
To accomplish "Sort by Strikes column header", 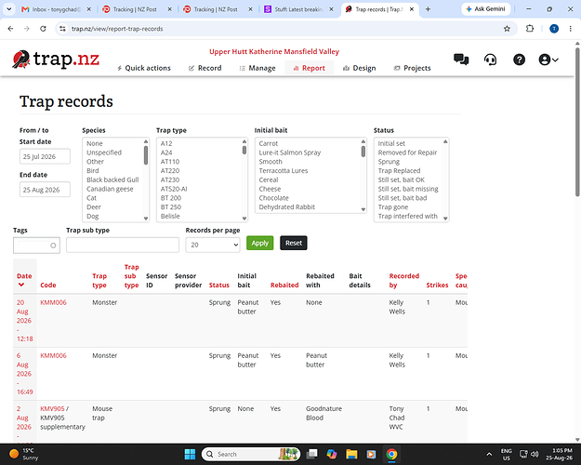I will point(437,286).
